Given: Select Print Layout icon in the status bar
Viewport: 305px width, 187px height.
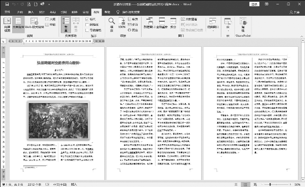Looking at the screenshot, I should [x=245, y=184].
